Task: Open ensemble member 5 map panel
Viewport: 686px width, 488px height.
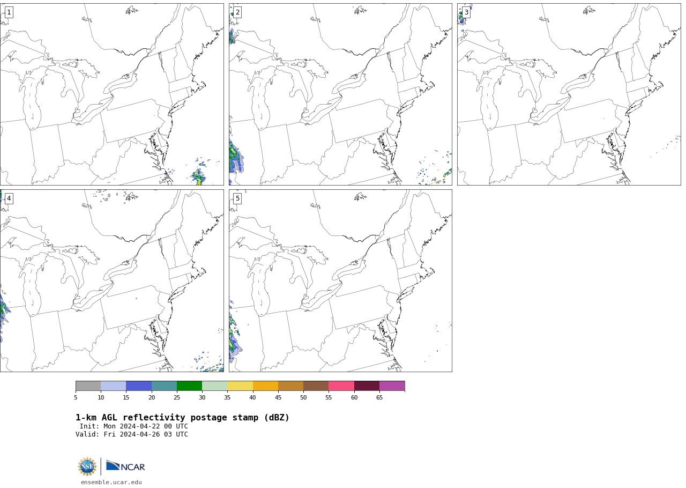Action: (x=340, y=280)
